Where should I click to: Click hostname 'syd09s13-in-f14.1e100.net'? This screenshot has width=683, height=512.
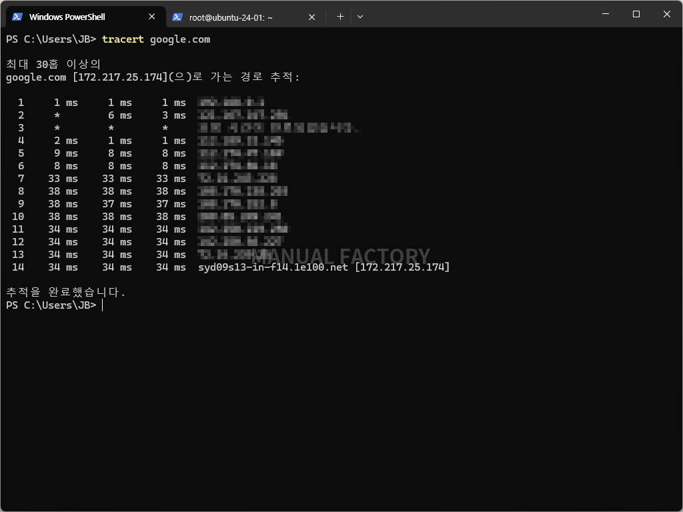point(273,267)
